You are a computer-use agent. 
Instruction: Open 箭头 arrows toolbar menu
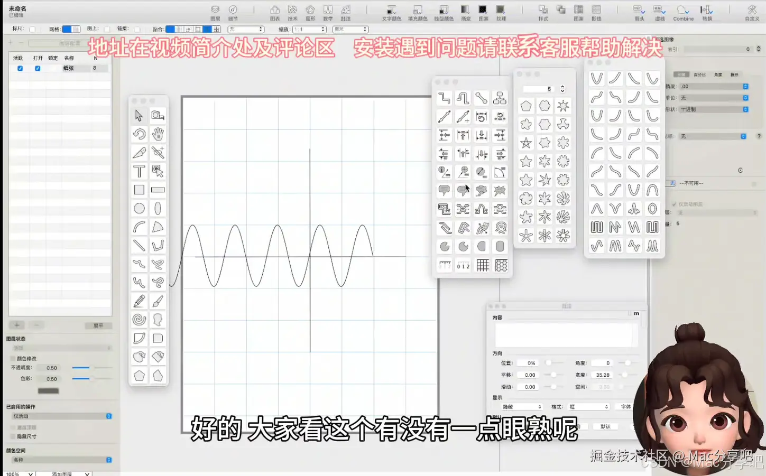tap(639, 13)
